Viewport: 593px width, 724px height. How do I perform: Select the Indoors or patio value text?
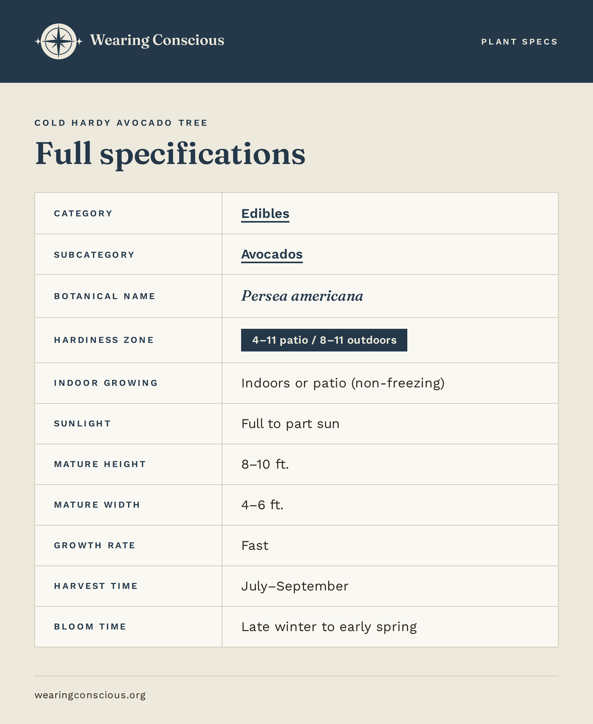pyautogui.click(x=343, y=383)
